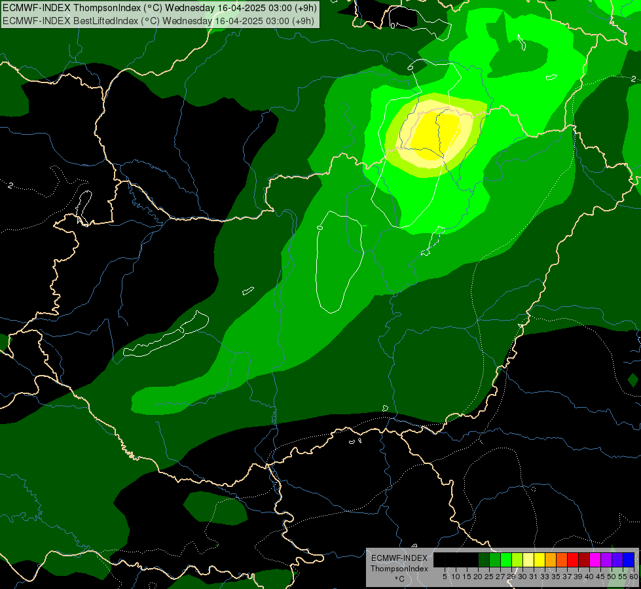Click the 'ECMWF-INDEX' label in the legend
The image size is (641, 589).
tap(399, 558)
